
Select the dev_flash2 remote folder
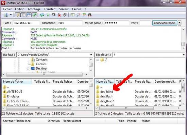pyautogui.click(x=107, y=101)
